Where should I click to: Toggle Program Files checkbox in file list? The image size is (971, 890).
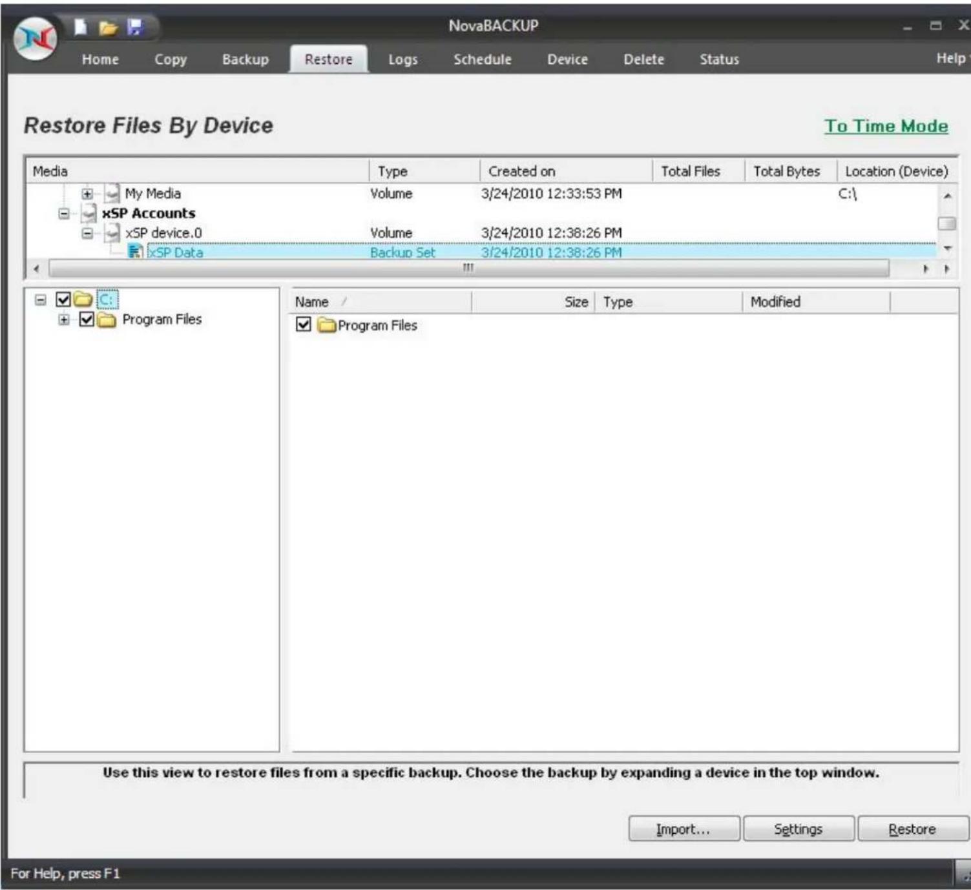coord(303,324)
